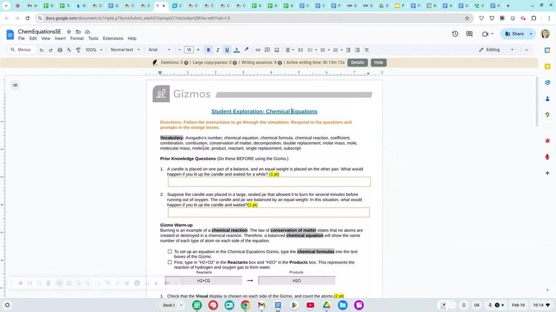Open the Arial font dropdown
The image size is (556, 312).
pos(159,50)
